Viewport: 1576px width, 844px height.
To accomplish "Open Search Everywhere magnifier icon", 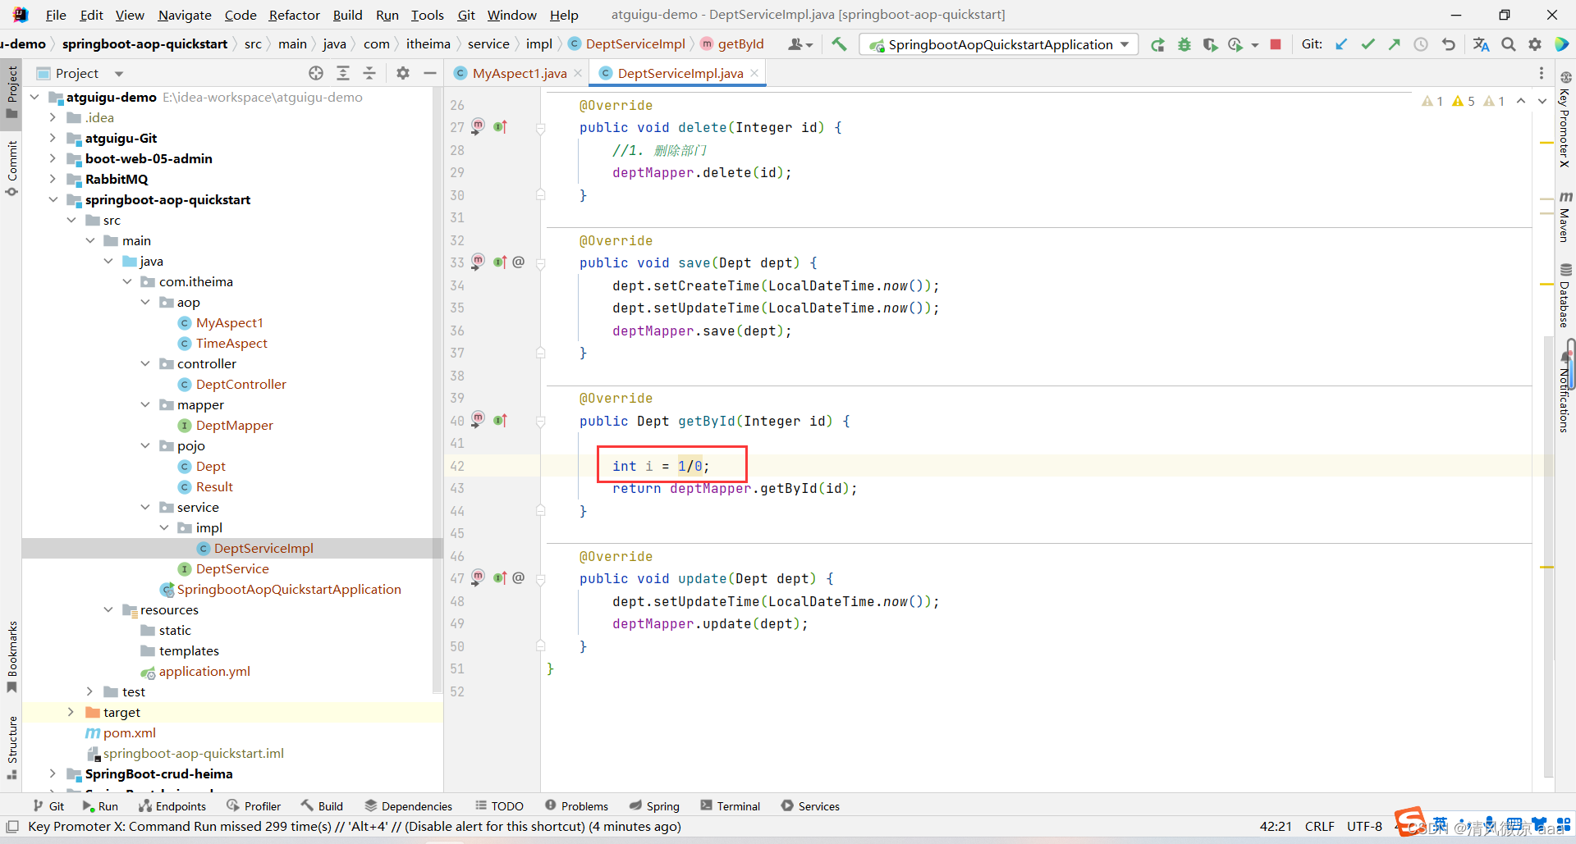I will pos(1509,44).
